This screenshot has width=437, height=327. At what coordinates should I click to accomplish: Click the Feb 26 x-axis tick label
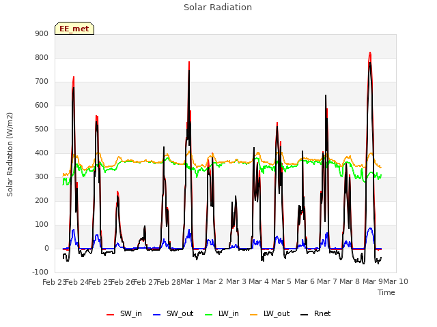coord(122,282)
